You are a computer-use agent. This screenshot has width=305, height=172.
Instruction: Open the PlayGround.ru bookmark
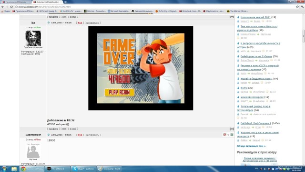(x=213, y=11)
